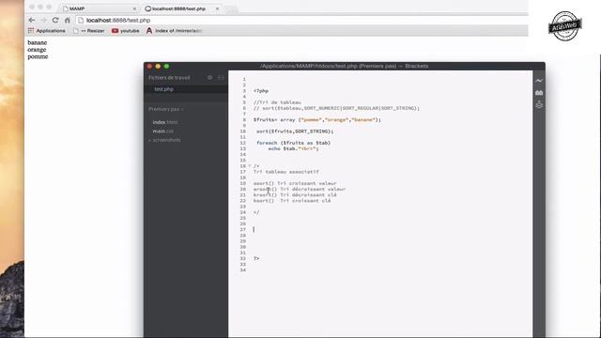Click the "?>" closing tag line
Image resolution: width=601 pixels, height=338 pixels.
click(256, 258)
